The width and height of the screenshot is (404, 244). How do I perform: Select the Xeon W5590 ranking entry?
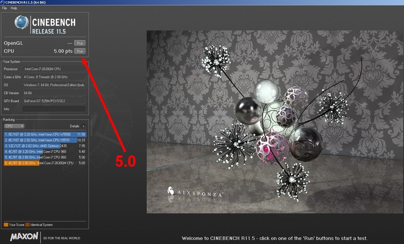44,134
